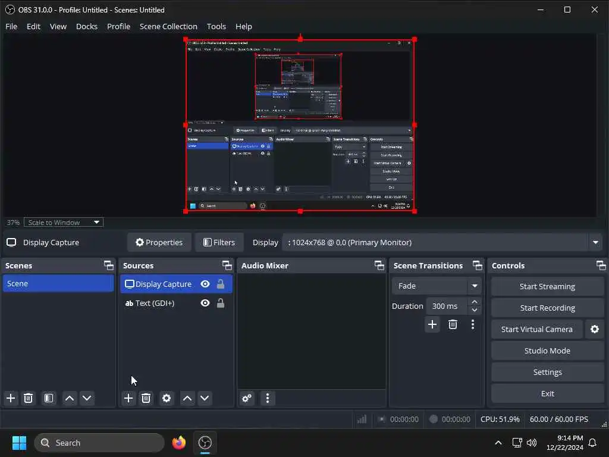Increase transition duration with up arrow

[x=475, y=302]
